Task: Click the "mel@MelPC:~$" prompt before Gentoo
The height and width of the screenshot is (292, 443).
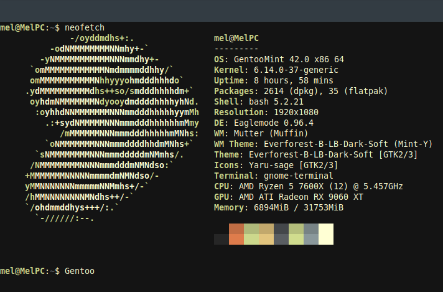Action: pyautogui.click(x=30, y=271)
